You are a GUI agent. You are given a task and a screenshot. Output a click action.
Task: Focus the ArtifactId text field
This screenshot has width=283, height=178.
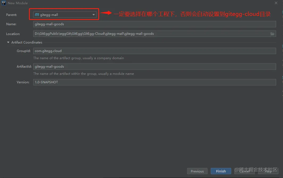coord(154,67)
